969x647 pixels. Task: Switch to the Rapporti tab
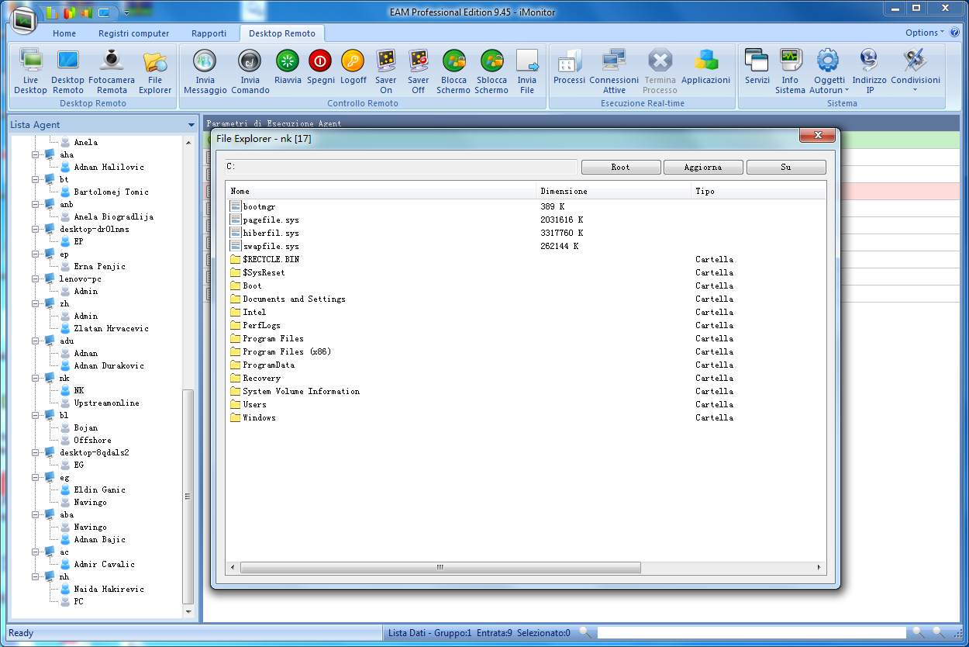[x=209, y=33]
